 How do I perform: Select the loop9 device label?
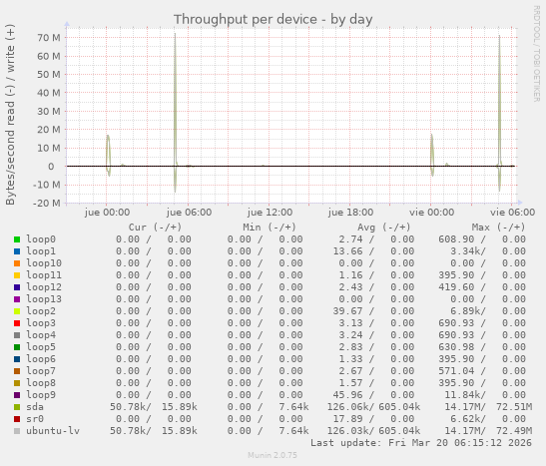click(x=41, y=395)
